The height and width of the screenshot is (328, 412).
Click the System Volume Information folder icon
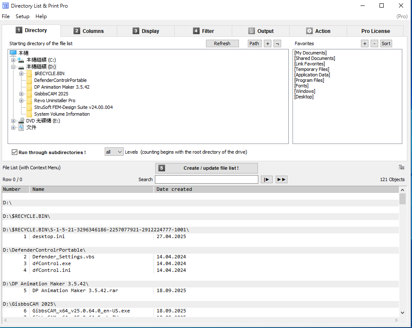pyautogui.click(x=29, y=114)
